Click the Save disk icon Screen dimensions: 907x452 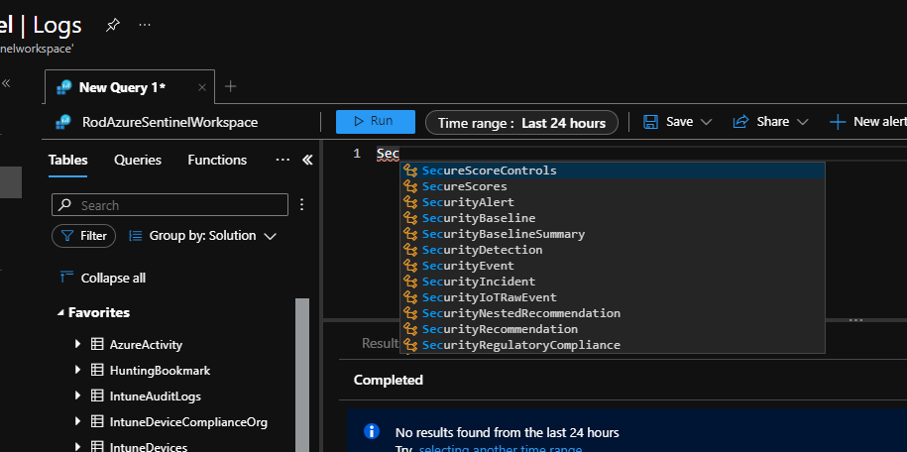pyautogui.click(x=650, y=122)
